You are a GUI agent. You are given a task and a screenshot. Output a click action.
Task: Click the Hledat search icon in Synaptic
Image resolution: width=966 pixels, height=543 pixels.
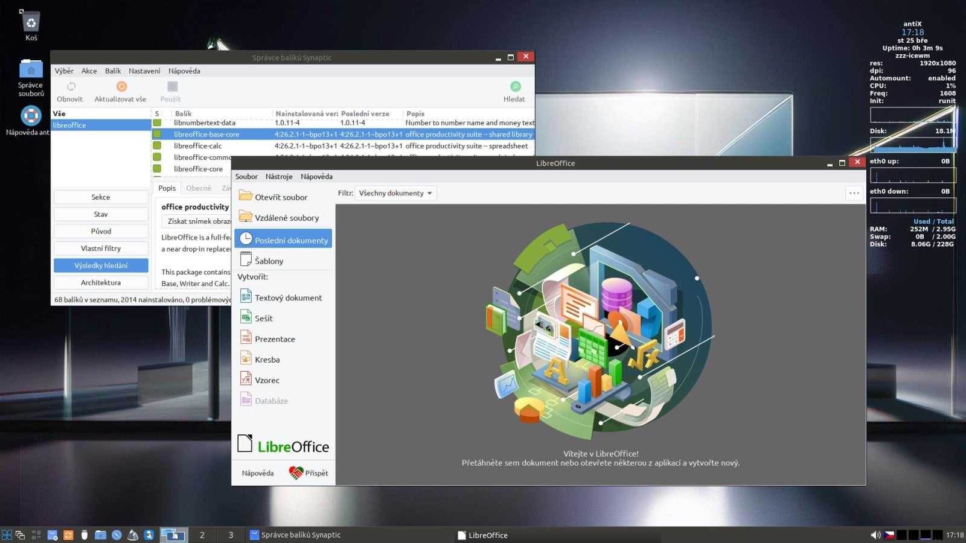click(x=515, y=87)
